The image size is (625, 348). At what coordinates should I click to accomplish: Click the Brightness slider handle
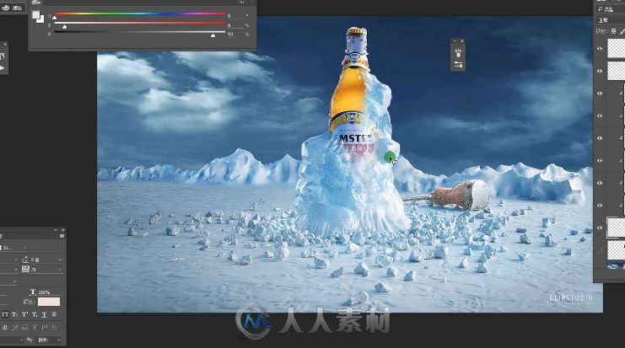click(x=213, y=36)
